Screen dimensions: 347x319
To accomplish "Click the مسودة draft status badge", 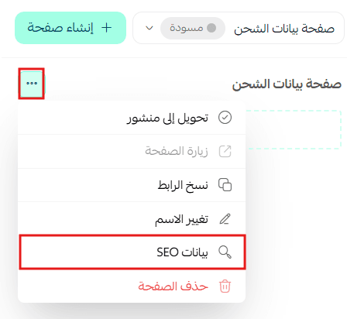I will click(193, 28).
